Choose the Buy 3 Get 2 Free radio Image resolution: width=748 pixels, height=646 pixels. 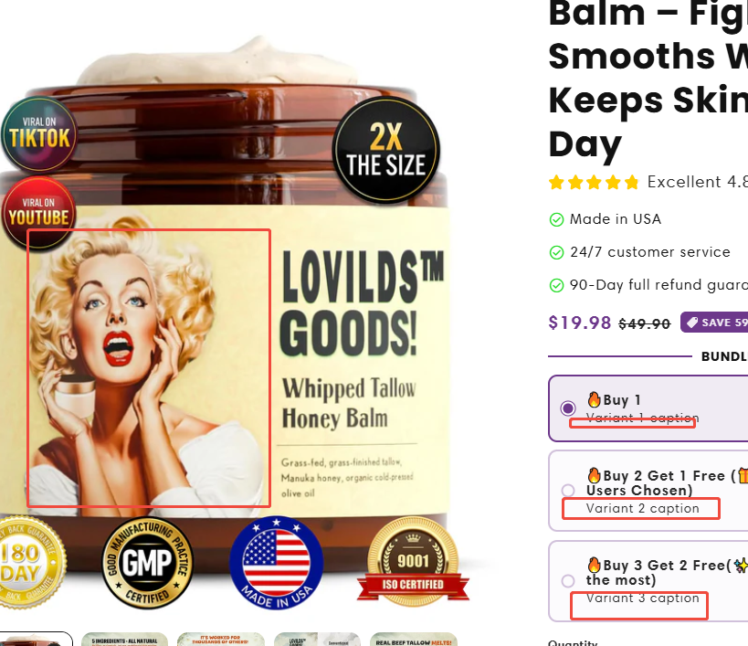pyautogui.click(x=568, y=580)
